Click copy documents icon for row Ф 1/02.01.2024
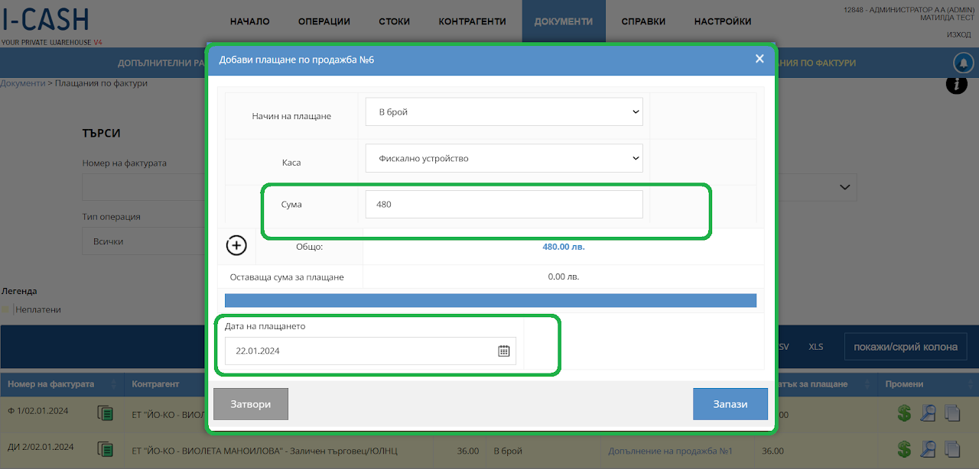The width and height of the screenshot is (979, 469). 951,413
